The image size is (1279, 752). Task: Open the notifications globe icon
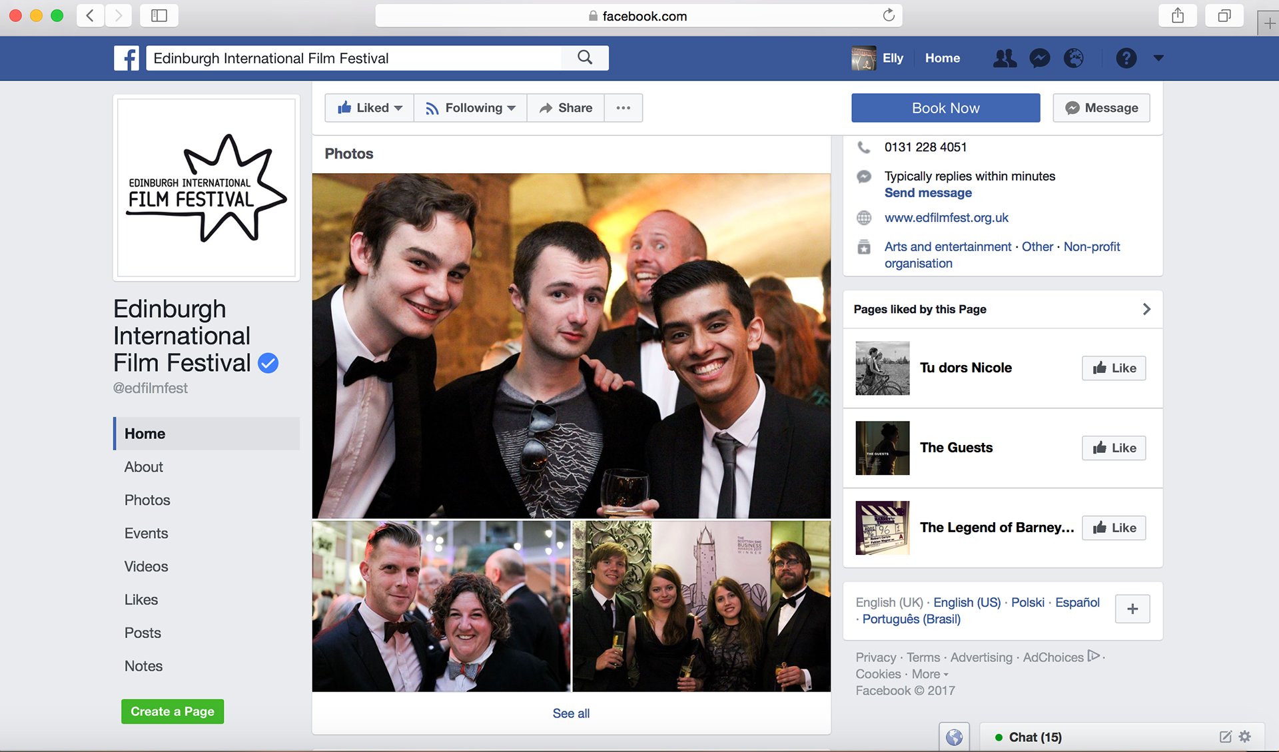pos(1074,58)
